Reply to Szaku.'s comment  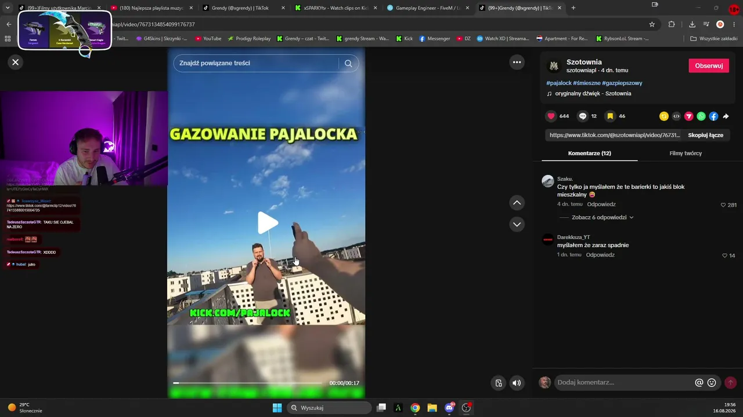(x=601, y=204)
